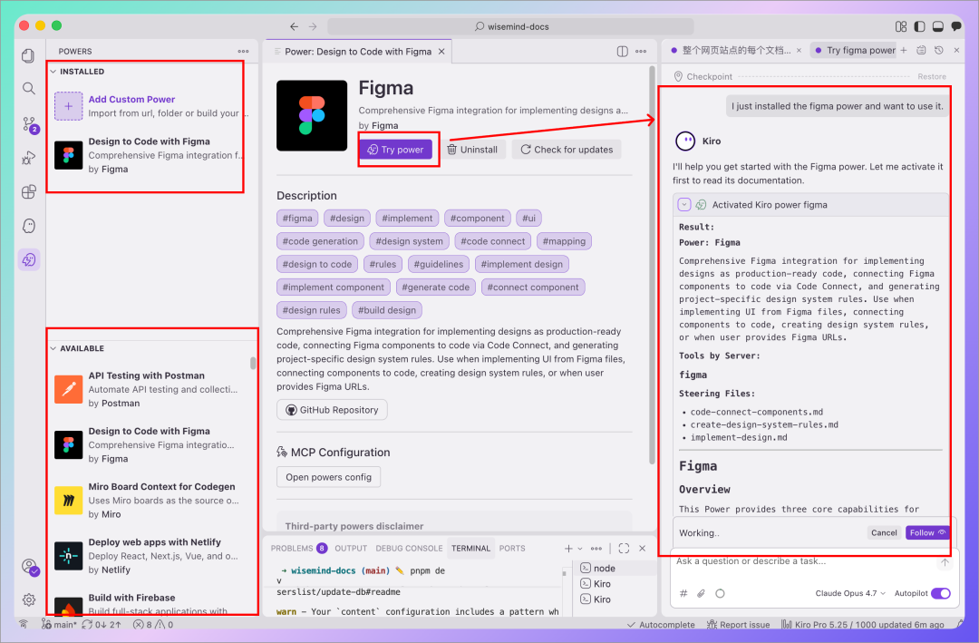
Task: Create a new terminal with plus
Action: point(568,548)
